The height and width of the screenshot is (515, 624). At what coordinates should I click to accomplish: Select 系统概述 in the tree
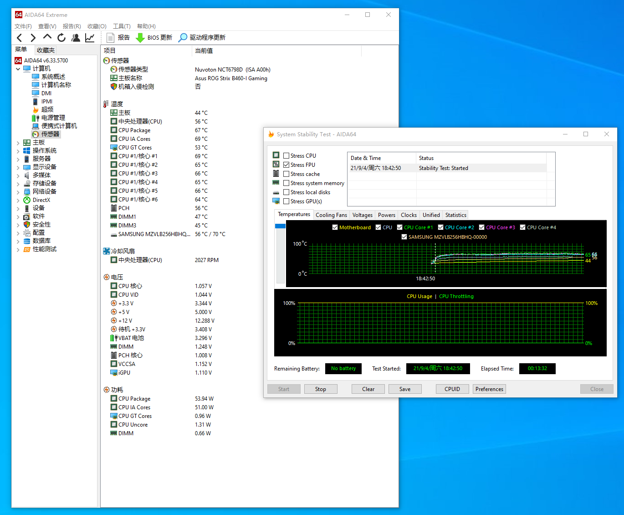[x=53, y=77]
